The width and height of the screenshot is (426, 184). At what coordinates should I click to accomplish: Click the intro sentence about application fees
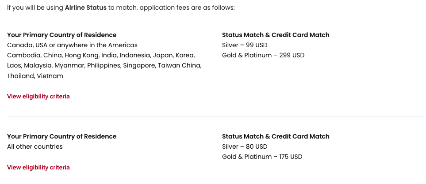(x=177, y=8)
